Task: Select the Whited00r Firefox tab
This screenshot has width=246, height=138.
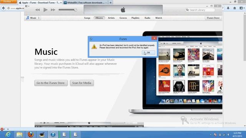Action: 85,3
